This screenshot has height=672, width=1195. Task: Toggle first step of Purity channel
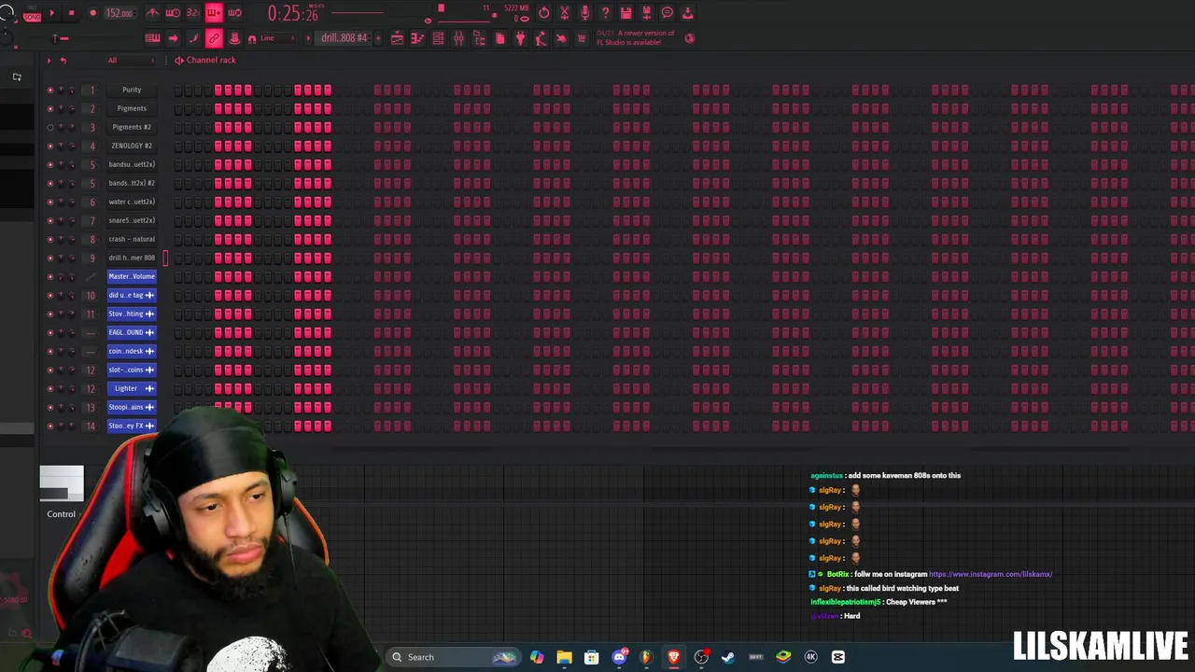click(177, 90)
